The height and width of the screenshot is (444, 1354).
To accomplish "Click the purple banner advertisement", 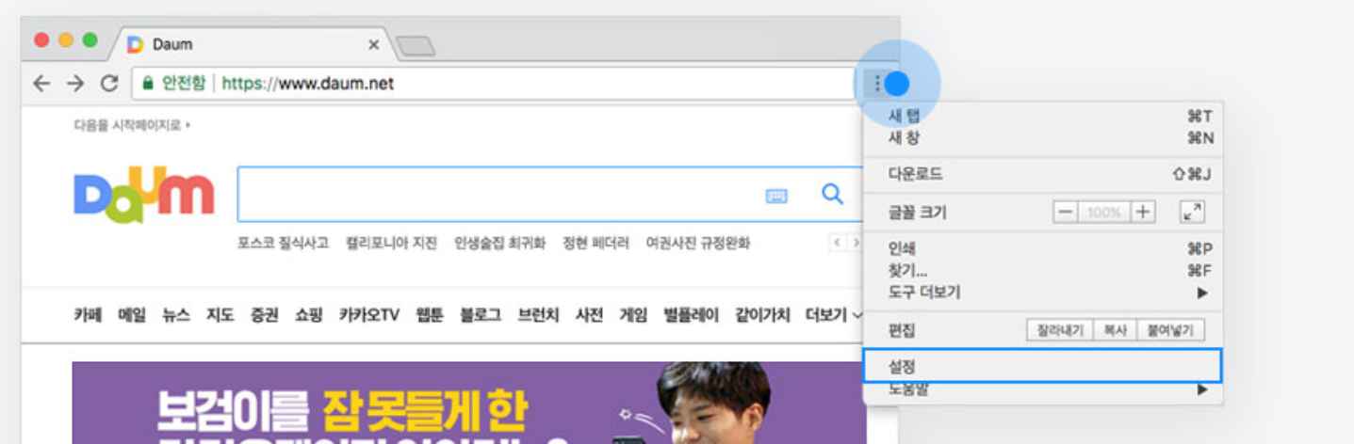I will [469, 403].
